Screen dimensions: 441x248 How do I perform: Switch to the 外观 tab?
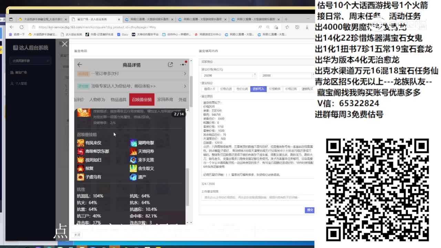(182, 100)
